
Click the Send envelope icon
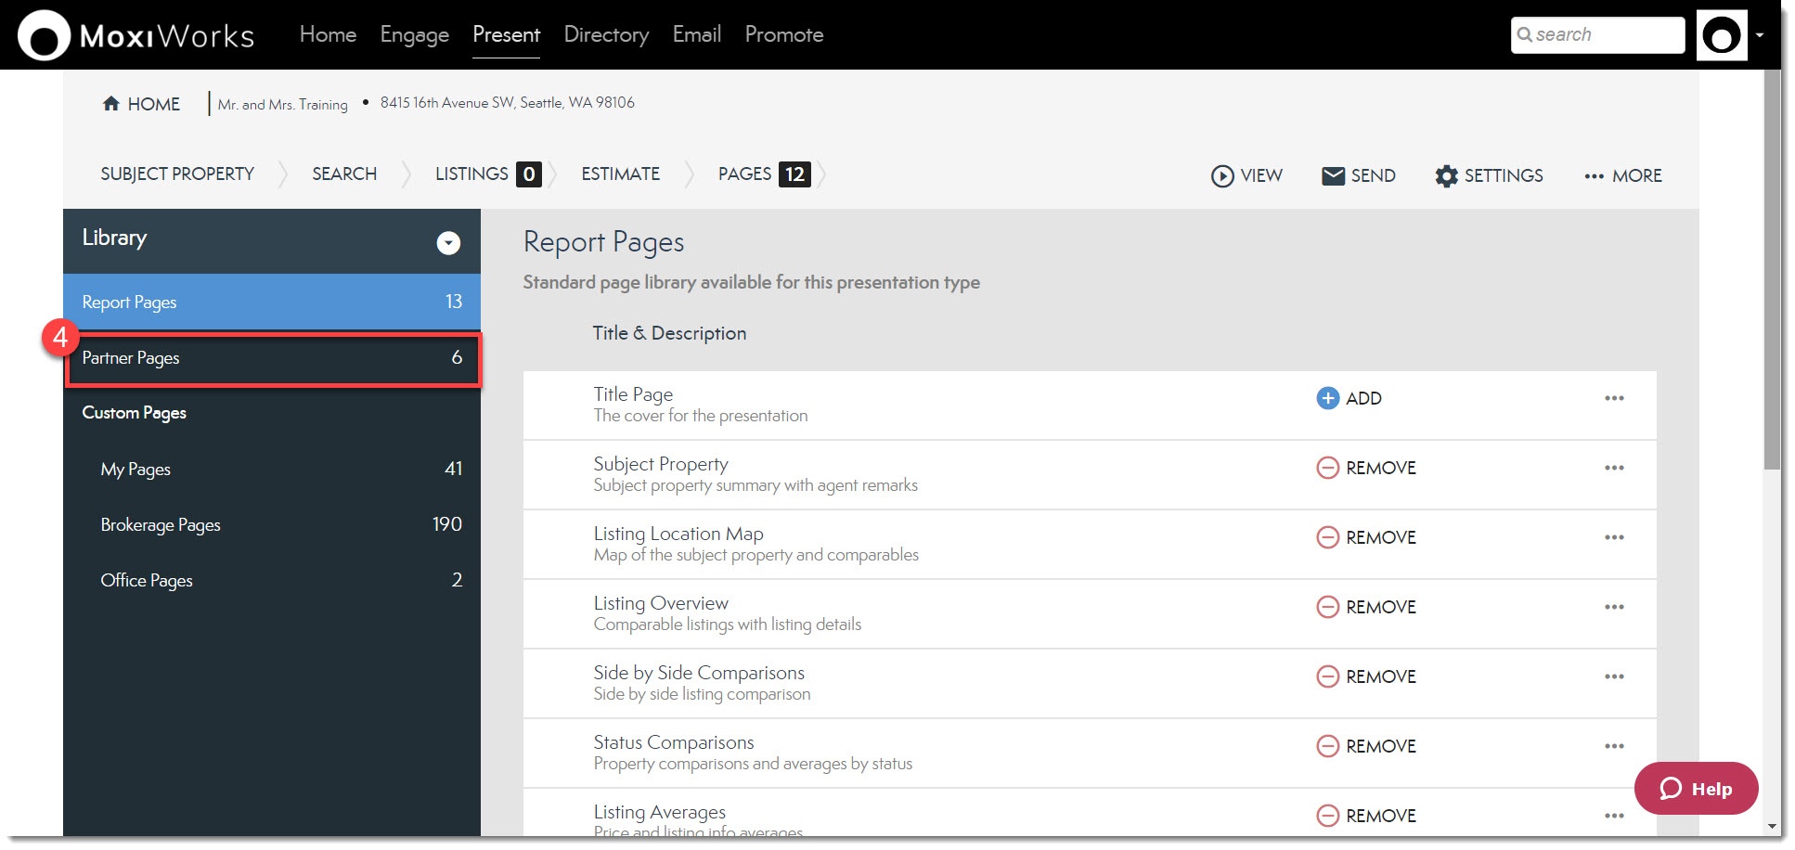coord(1333,175)
